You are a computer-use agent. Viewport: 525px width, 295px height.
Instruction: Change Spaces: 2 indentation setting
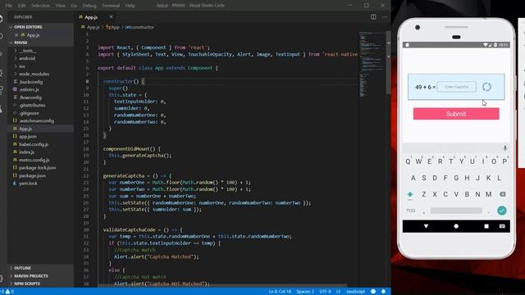point(305,292)
